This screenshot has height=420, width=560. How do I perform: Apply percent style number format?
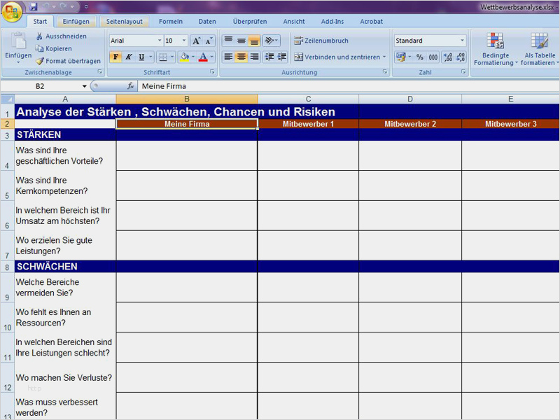pos(420,57)
